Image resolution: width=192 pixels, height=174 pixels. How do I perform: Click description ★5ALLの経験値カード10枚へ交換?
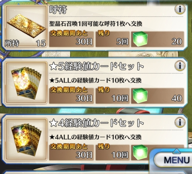[95, 80]
